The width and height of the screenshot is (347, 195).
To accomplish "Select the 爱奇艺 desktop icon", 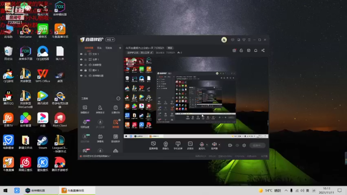I will coord(43,31).
